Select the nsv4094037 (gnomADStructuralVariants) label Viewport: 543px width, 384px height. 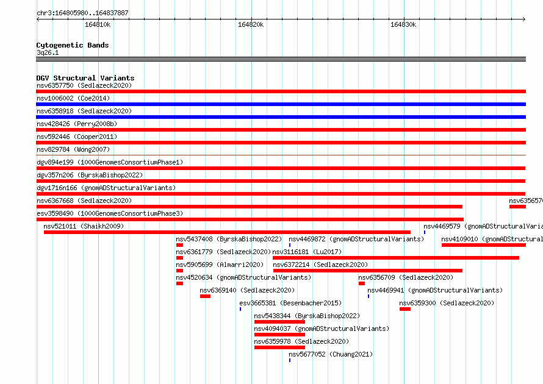click(322, 329)
